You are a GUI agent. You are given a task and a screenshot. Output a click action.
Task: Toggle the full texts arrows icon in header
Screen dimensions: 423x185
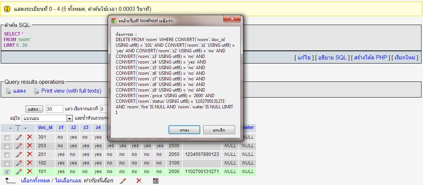18,128
